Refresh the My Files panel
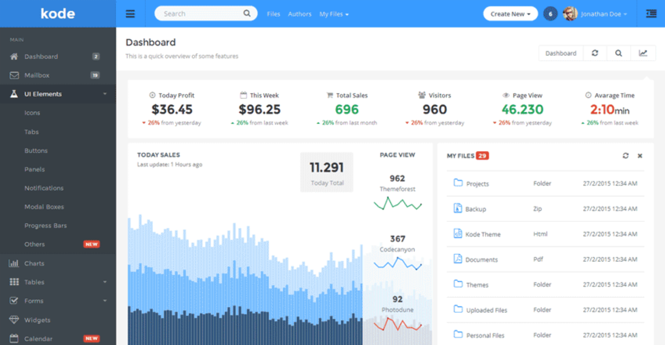 pos(625,156)
